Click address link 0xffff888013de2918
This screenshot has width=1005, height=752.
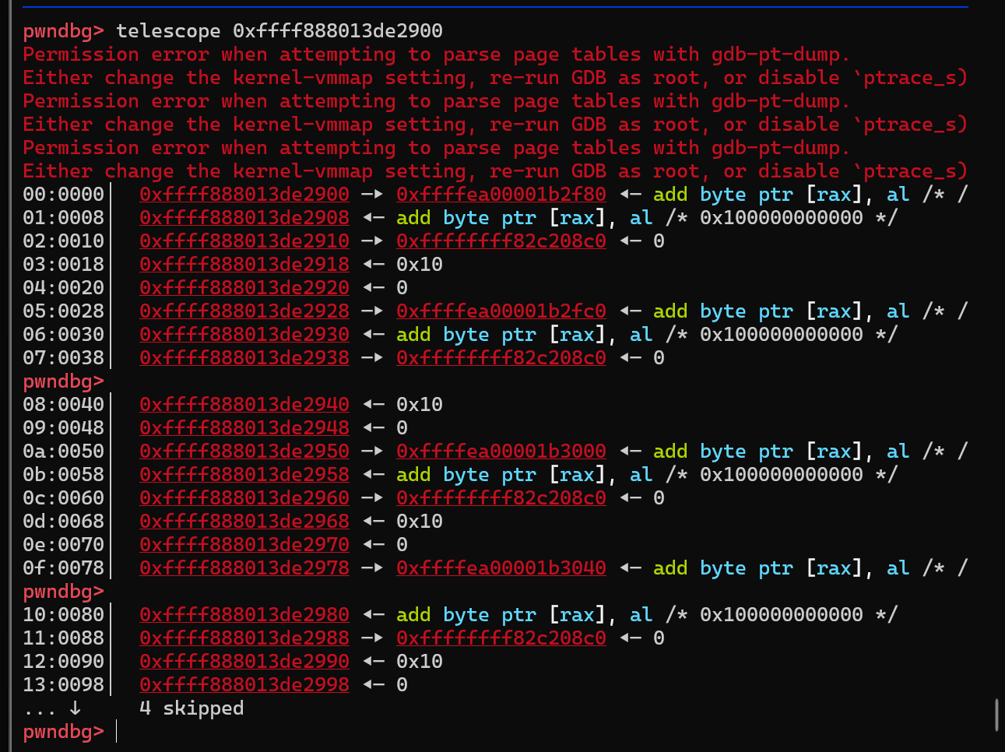tap(244, 265)
